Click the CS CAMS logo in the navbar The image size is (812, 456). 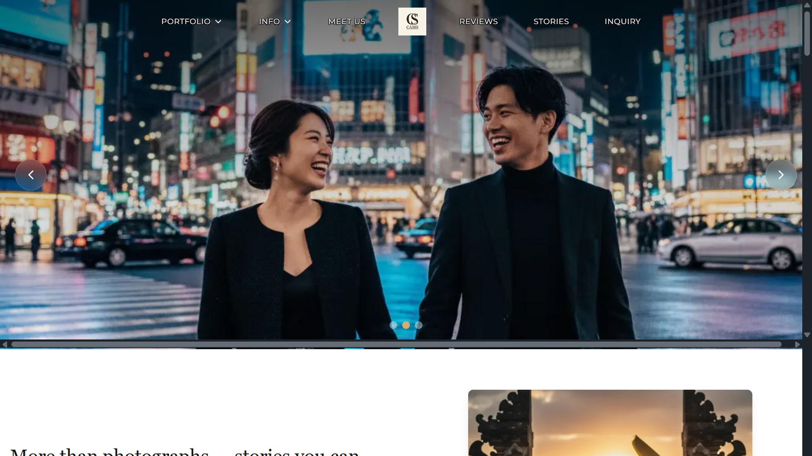412,21
